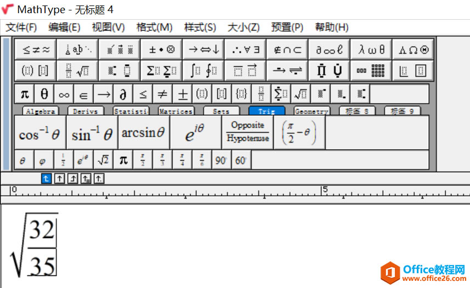This screenshot has height=288, width=470.
Task: Open the summation templates palette
Action: click(x=161, y=71)
